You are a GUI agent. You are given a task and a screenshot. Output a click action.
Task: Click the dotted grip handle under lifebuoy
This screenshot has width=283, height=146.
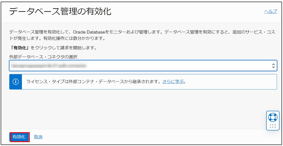(272, 126)
